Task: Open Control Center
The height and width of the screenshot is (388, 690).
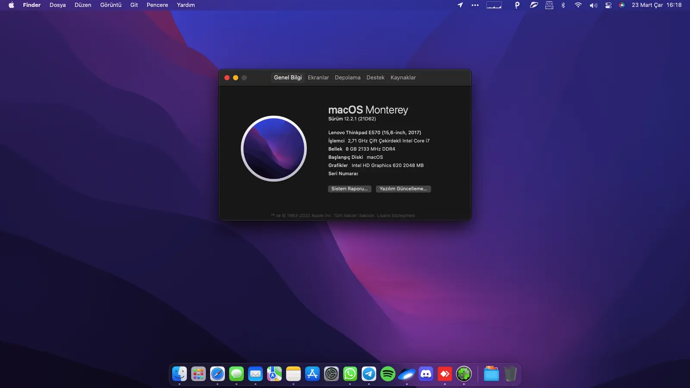Action: (608, 5)
